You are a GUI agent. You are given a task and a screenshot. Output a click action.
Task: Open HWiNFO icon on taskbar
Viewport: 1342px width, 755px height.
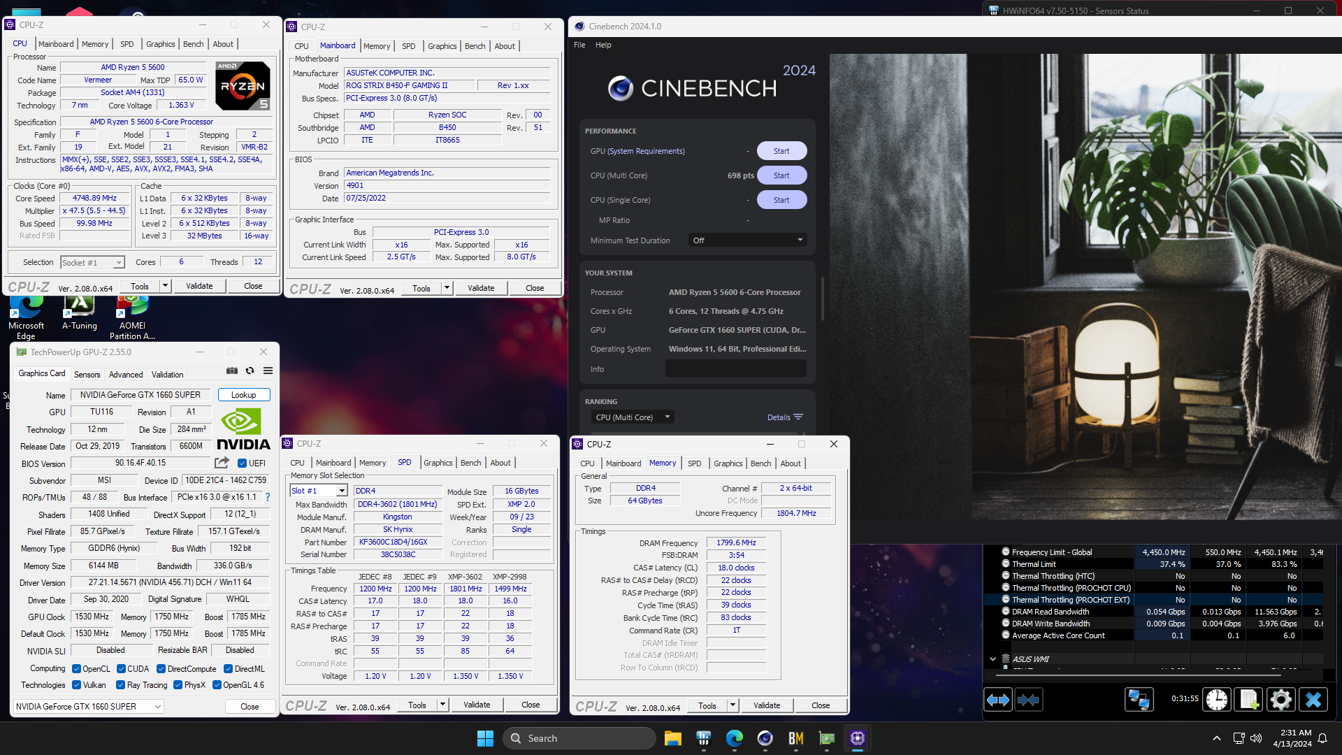pyautogui.click(x=703, y=738)
